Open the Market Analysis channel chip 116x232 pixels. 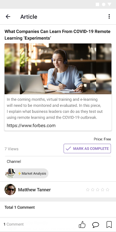(27, 173)
